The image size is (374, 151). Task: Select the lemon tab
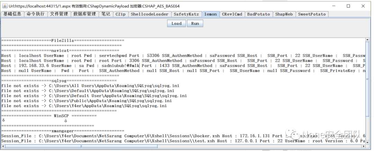pos(211,14)
